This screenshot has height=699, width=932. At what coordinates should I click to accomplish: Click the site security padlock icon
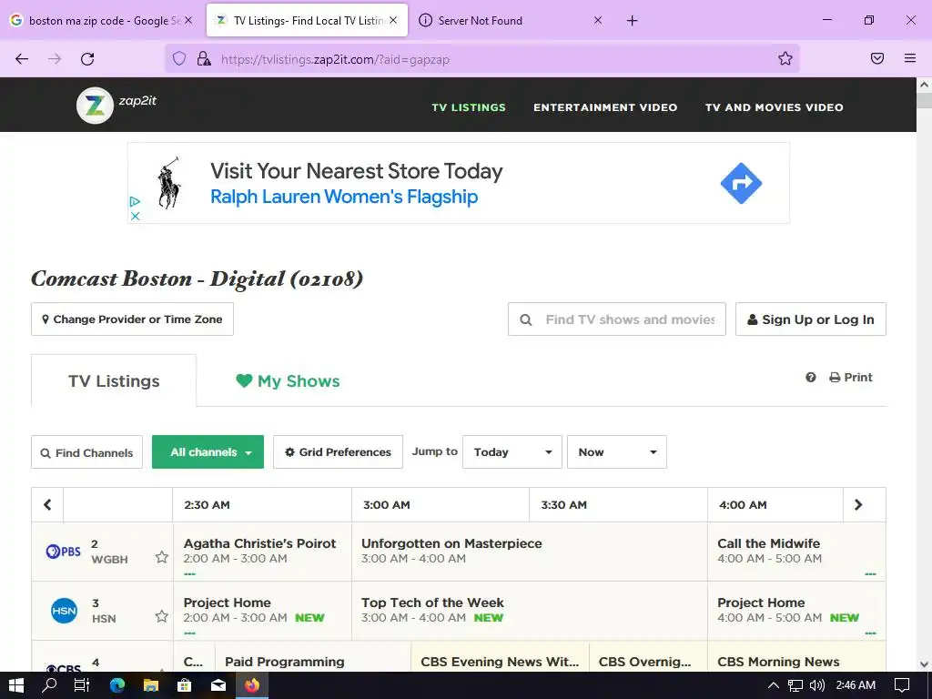204,58
